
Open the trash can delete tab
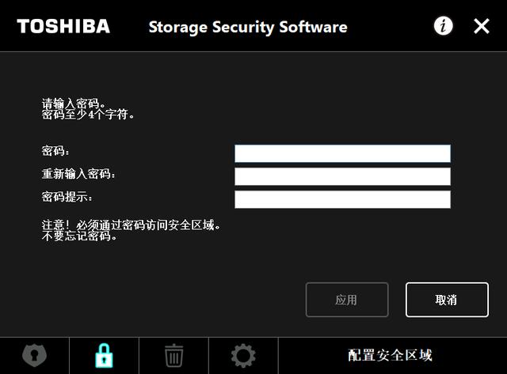(x=173, y=355)
